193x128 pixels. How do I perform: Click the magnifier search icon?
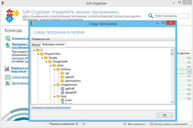coord(151,16)
